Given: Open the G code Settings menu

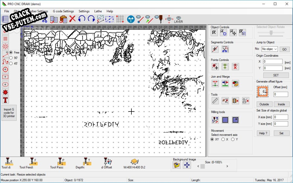Looking at the screenshot, I should click(63, 11).
